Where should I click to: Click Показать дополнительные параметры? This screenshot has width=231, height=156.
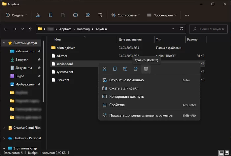click(x=141, y=116)
